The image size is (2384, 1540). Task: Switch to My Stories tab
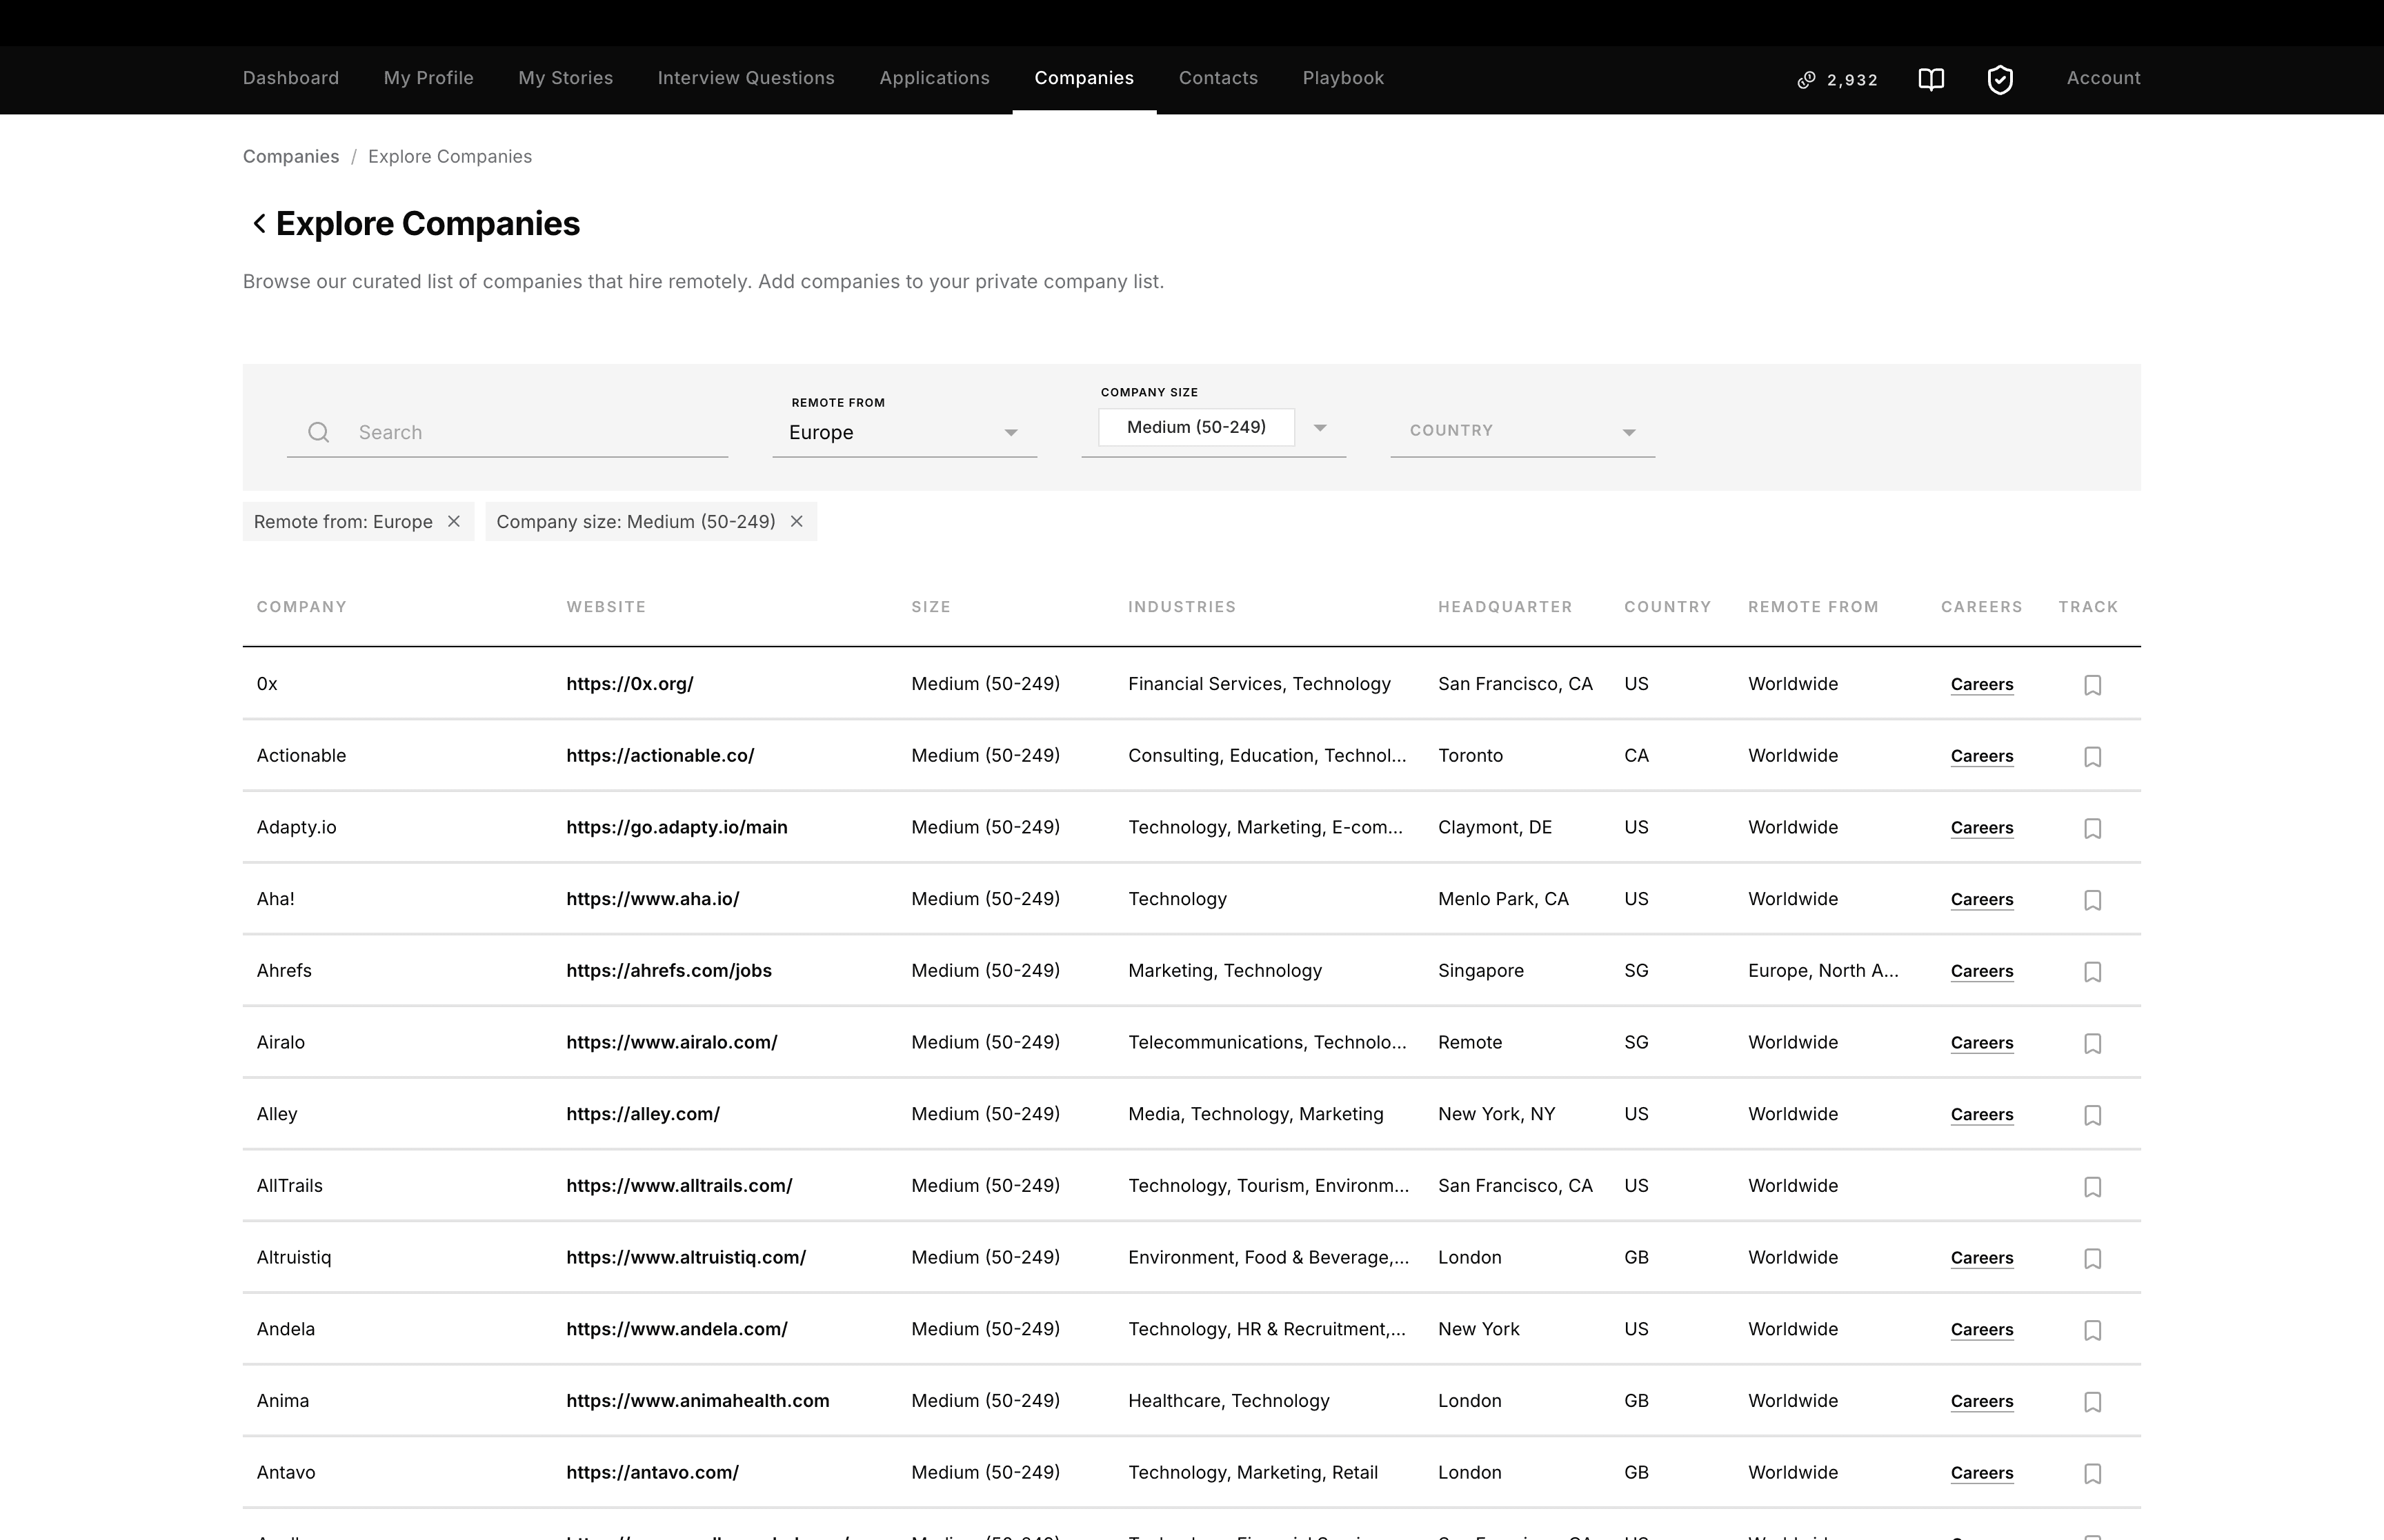pos(566,78)
